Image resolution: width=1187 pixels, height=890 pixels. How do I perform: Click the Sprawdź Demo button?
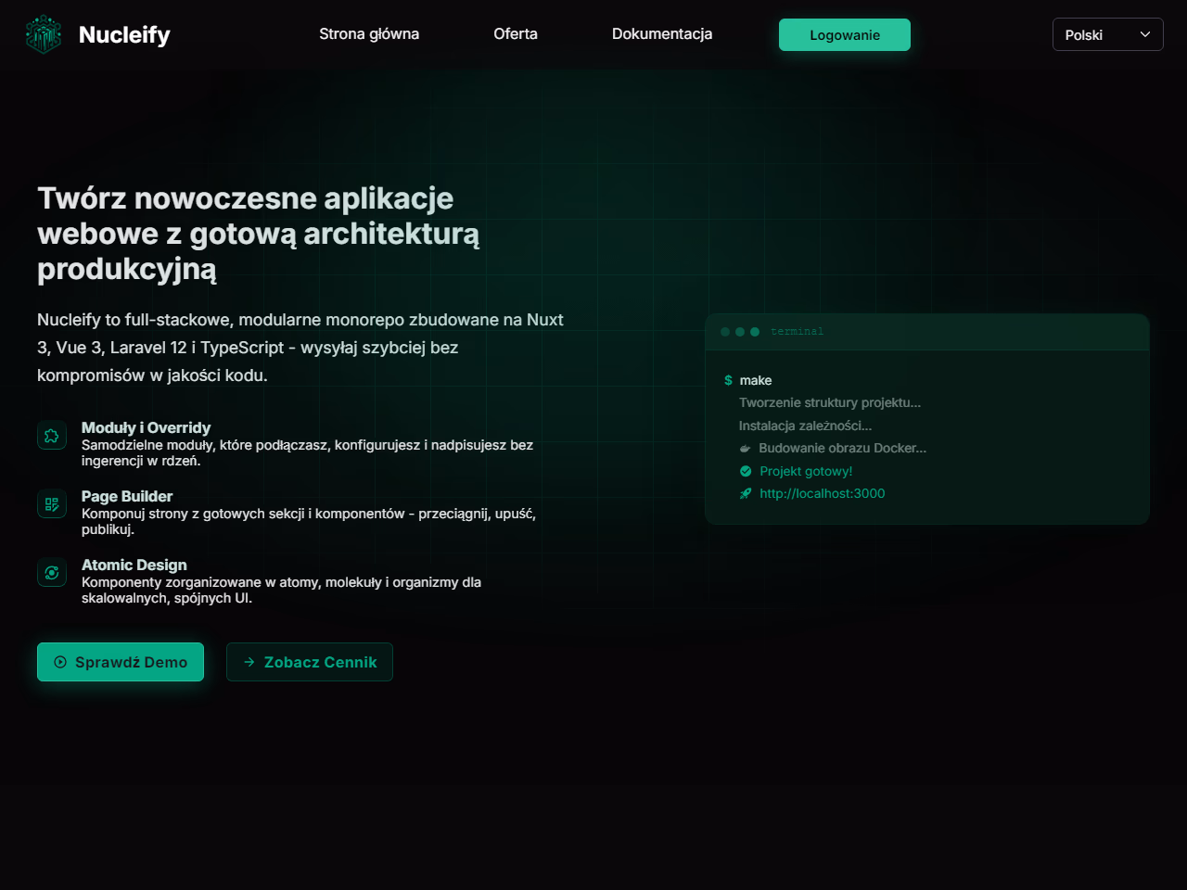tap(121, 662)
